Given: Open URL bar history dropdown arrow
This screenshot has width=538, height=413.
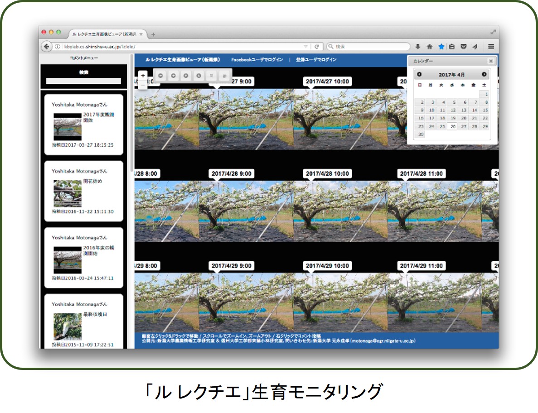Looking at the screenshot, I should 306,47.
